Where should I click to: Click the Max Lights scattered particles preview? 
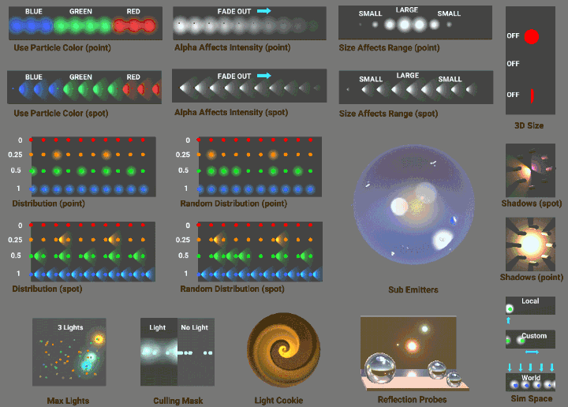point(69,352)
